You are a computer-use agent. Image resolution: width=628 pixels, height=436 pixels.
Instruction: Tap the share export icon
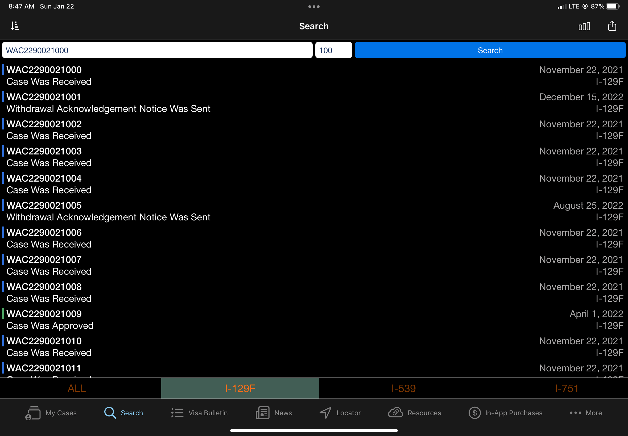(612, 26)
